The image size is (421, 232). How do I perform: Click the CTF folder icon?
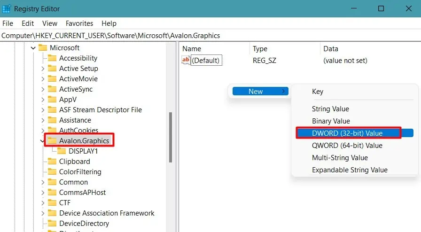pos(52,203)
